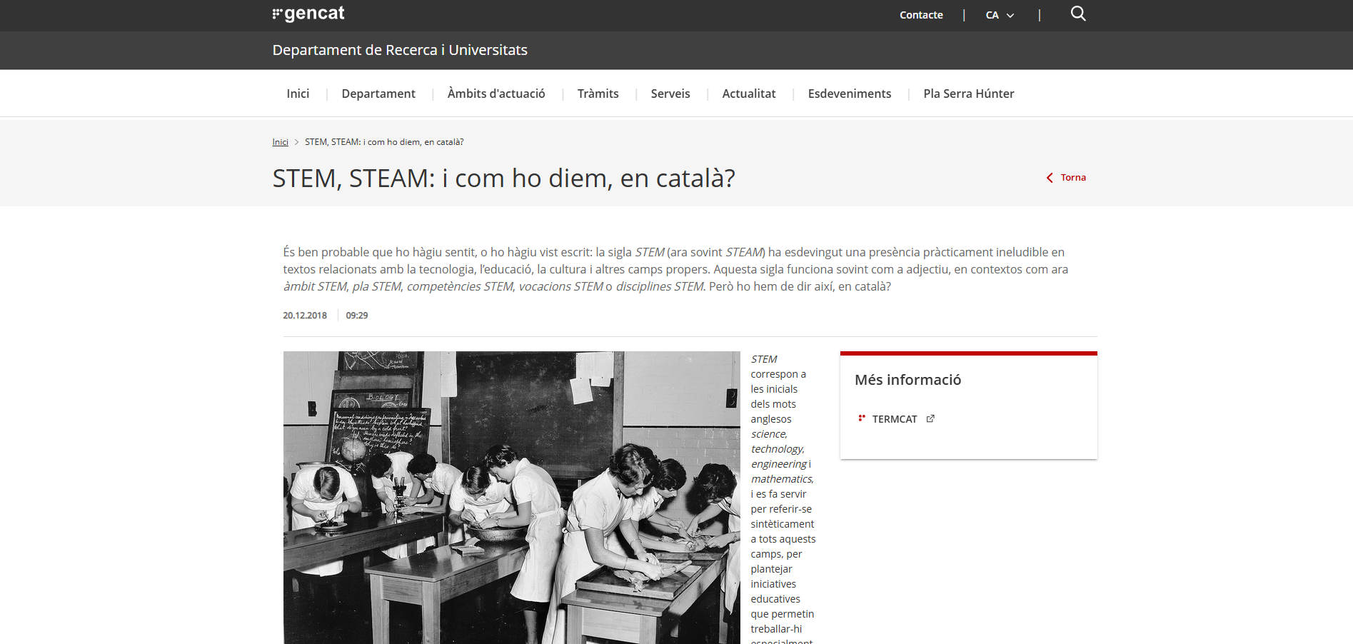Click the Més informació heading

pos(907,380)
